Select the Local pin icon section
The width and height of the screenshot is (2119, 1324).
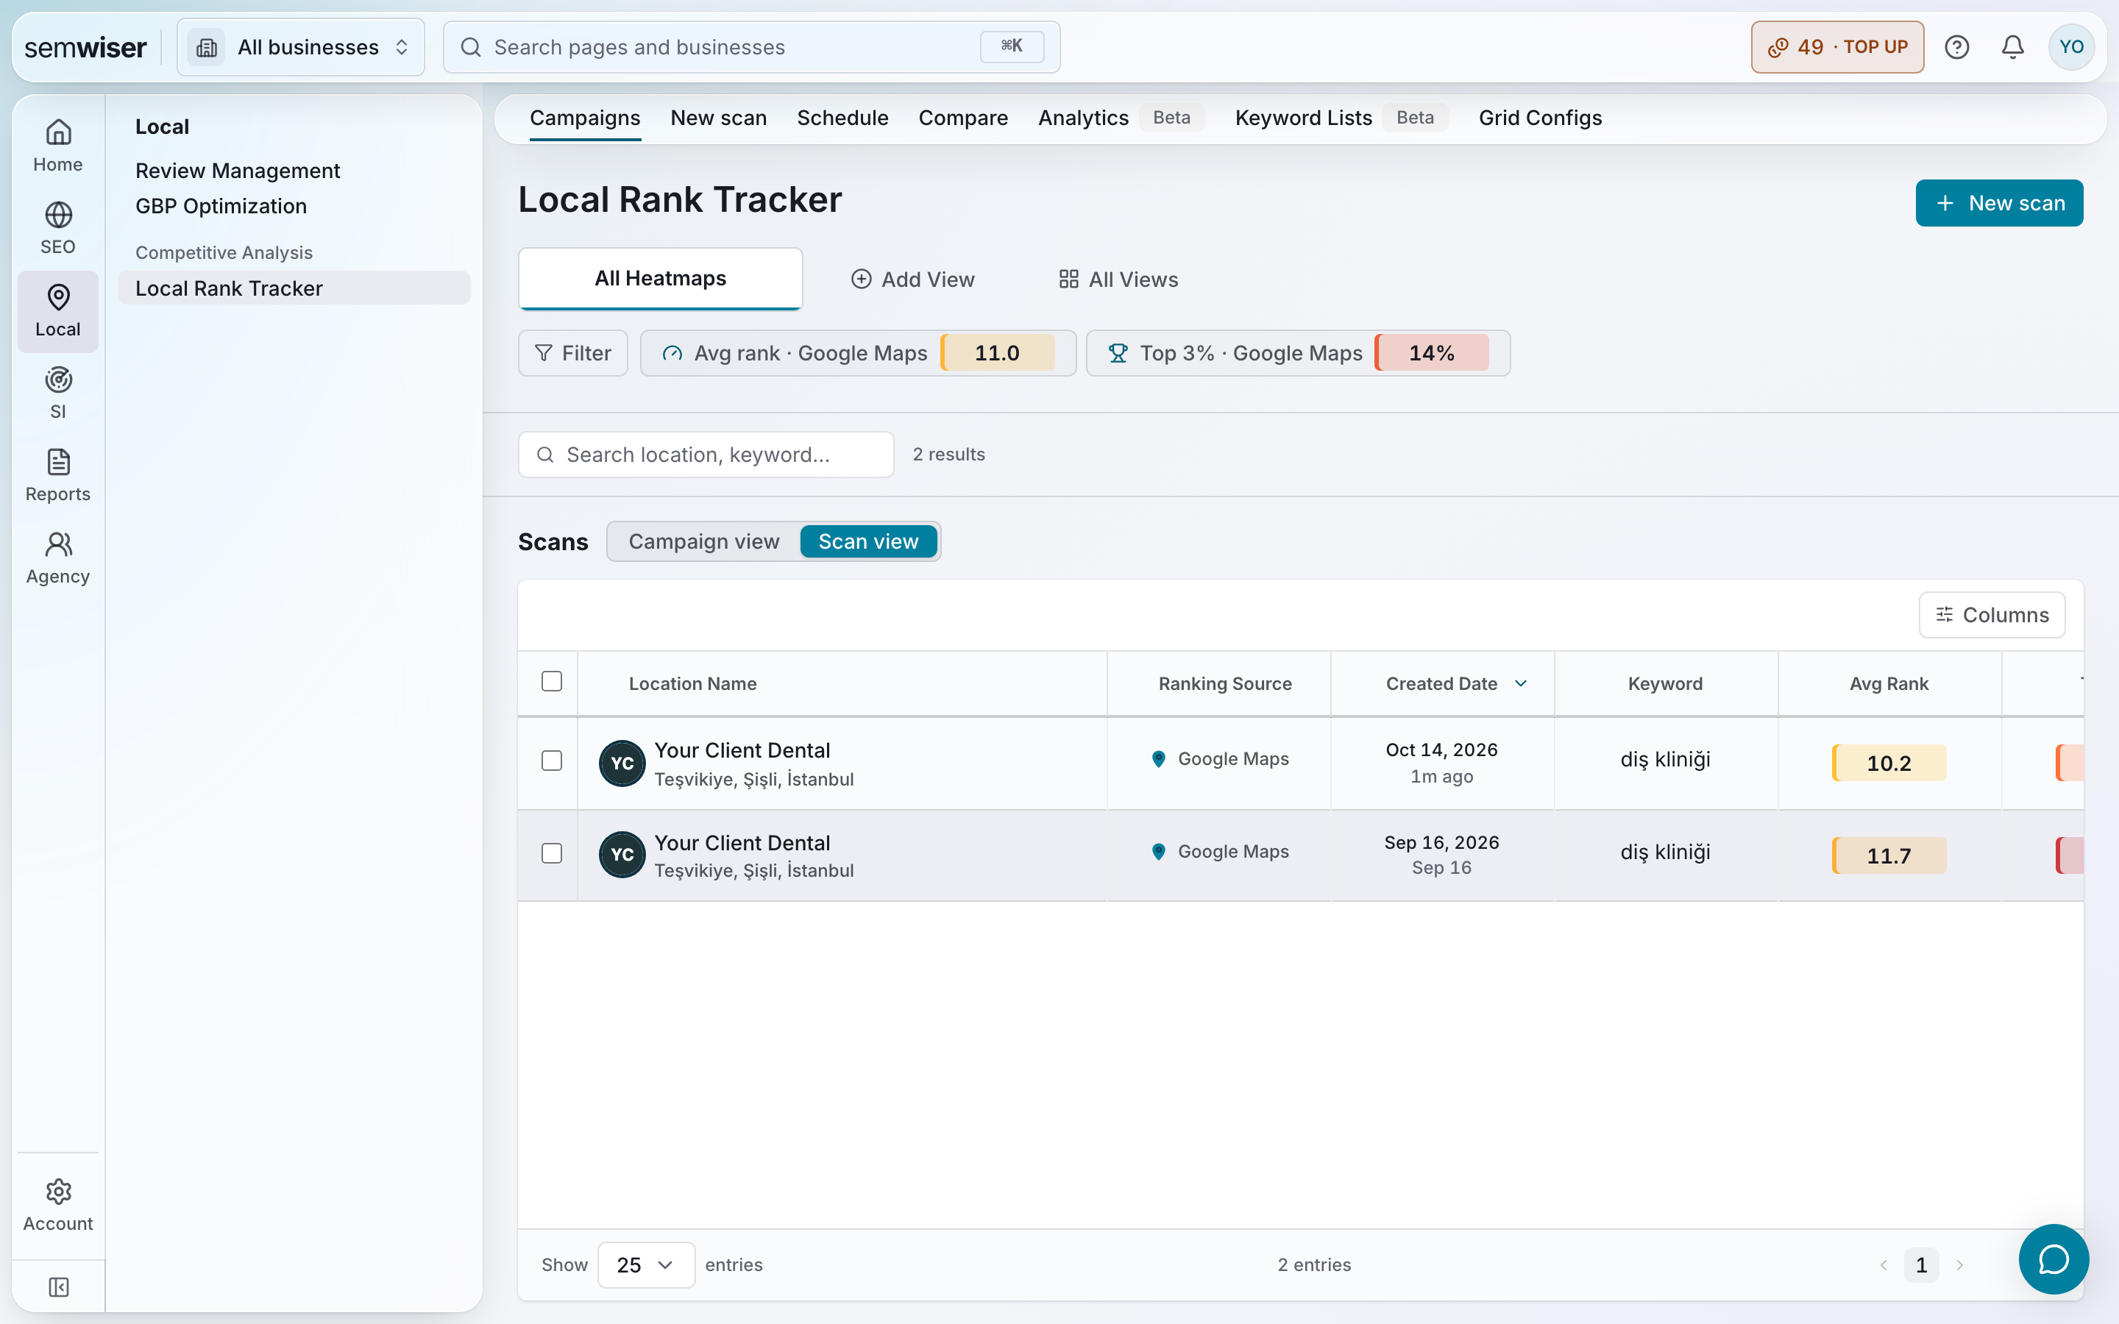pos(58,311)
